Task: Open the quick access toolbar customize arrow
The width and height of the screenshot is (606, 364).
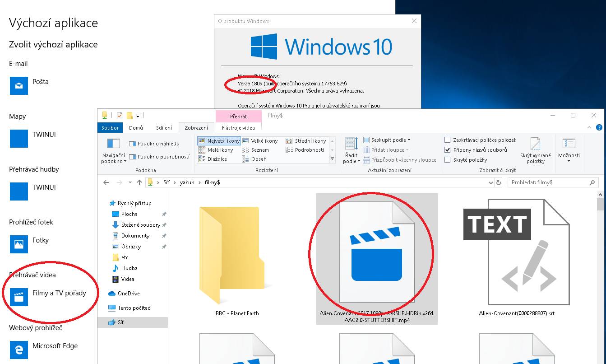Action: [138, 116]
